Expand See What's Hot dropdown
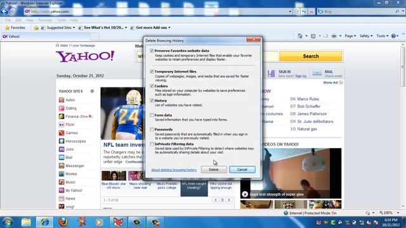Image resolution: width=406 pixels, height=228 pixels. click(x=126, y=28)
